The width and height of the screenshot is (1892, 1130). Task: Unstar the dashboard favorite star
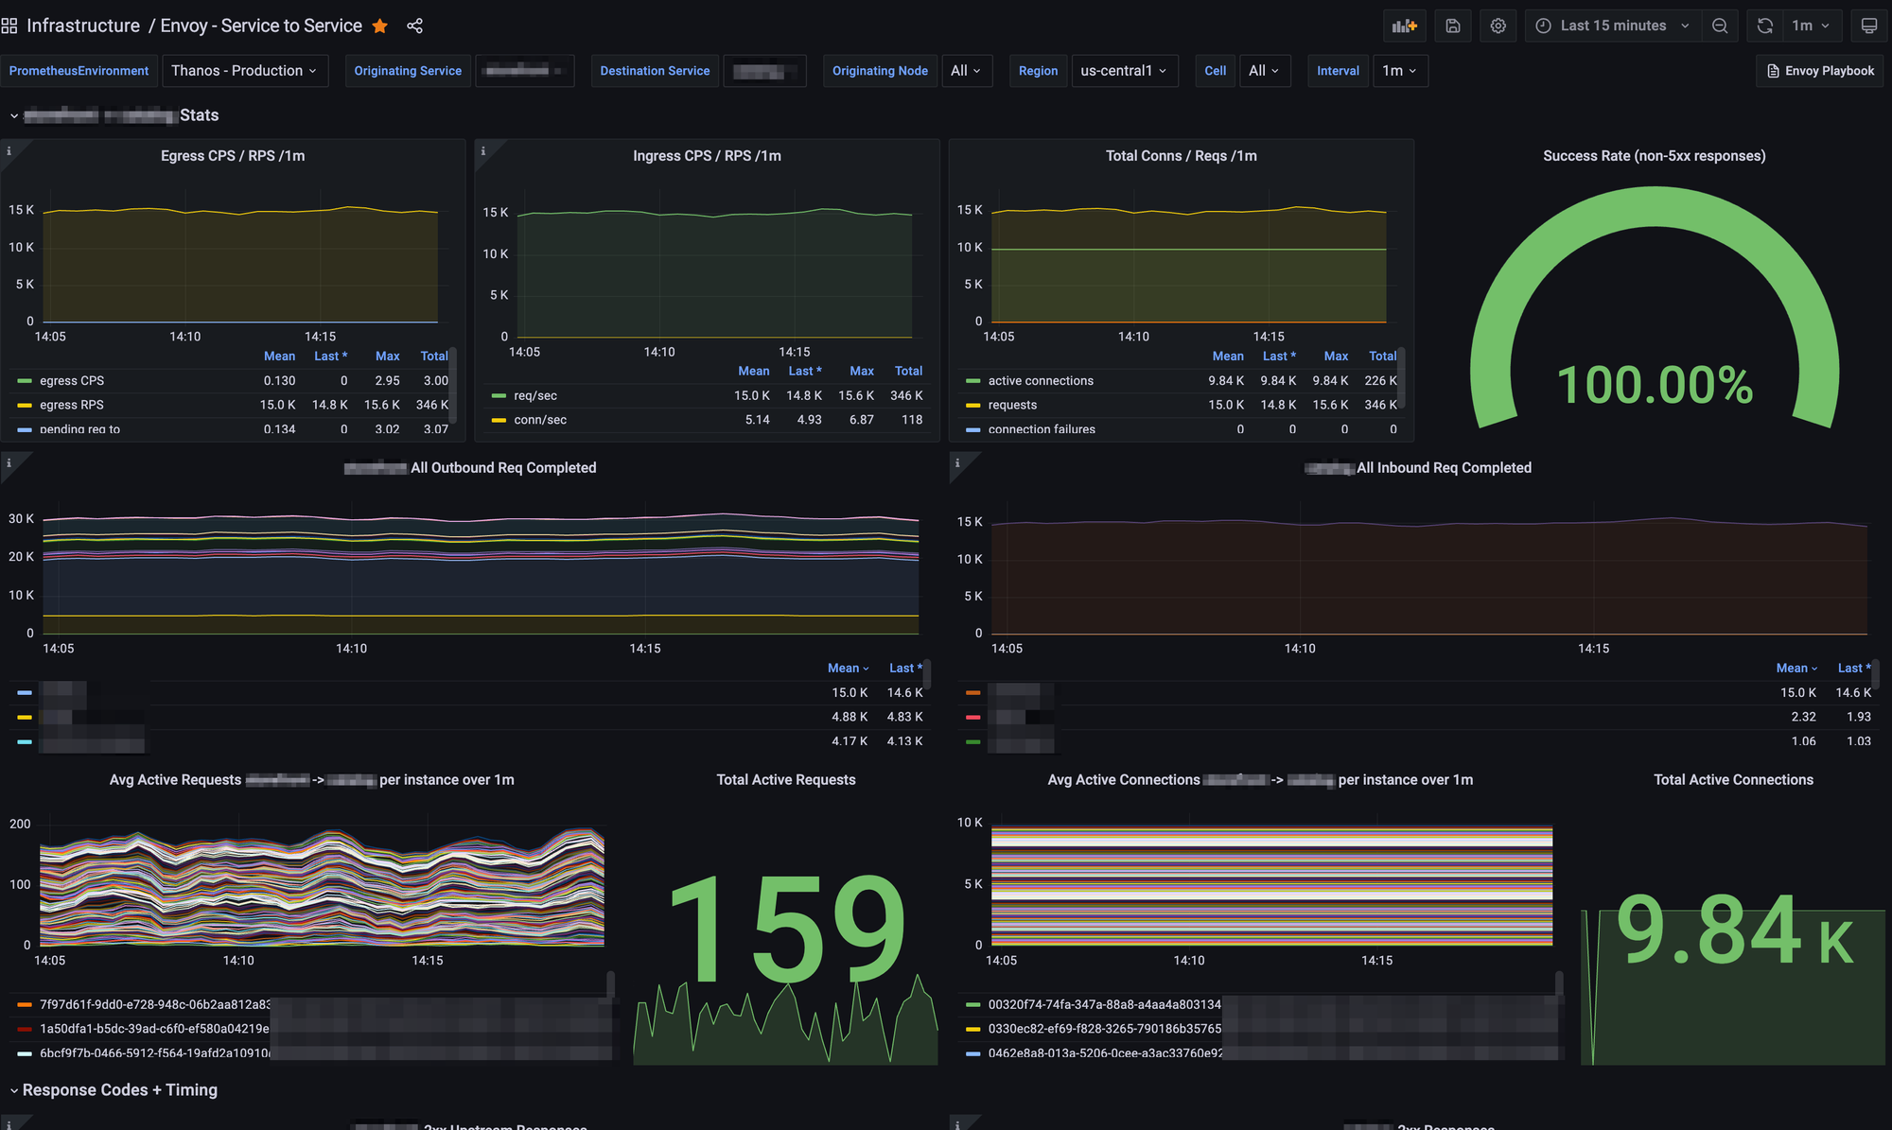click(x=380, y=26)
